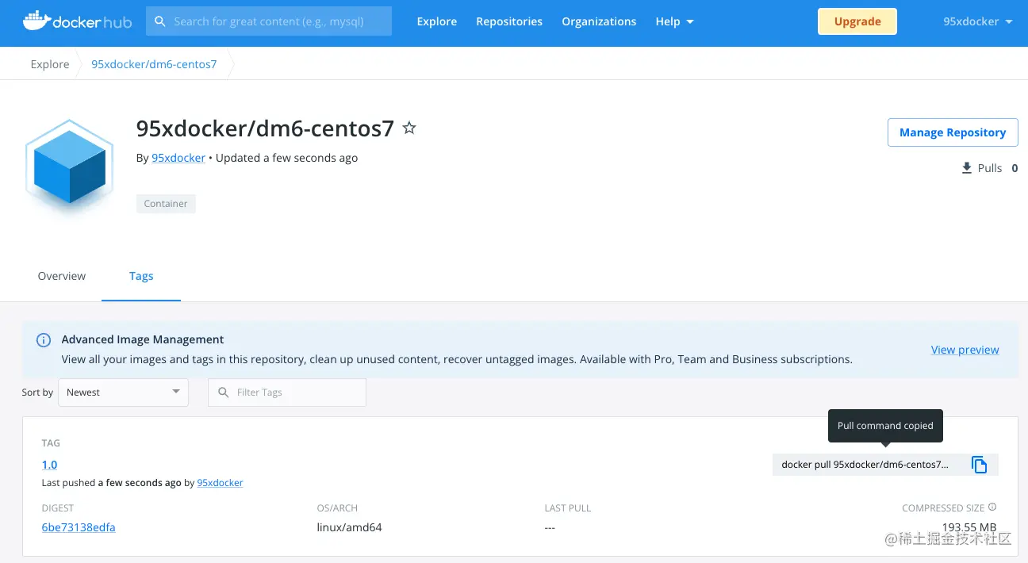Switch to the Overview tab
The width and height of the screenshot is (1028, 563).
click(62, 276)
